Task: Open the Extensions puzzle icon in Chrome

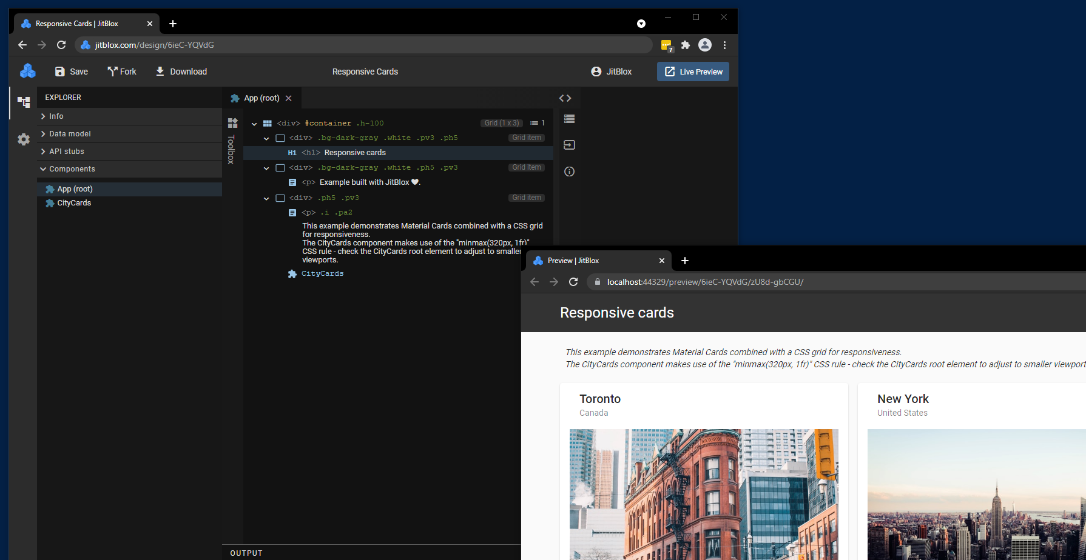Action: (x=686, y=45)
